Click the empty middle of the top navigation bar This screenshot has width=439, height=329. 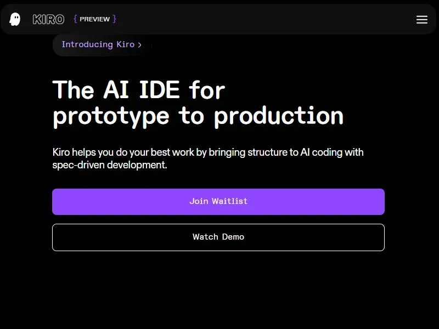pyautogui.click(x=263, y=19)
